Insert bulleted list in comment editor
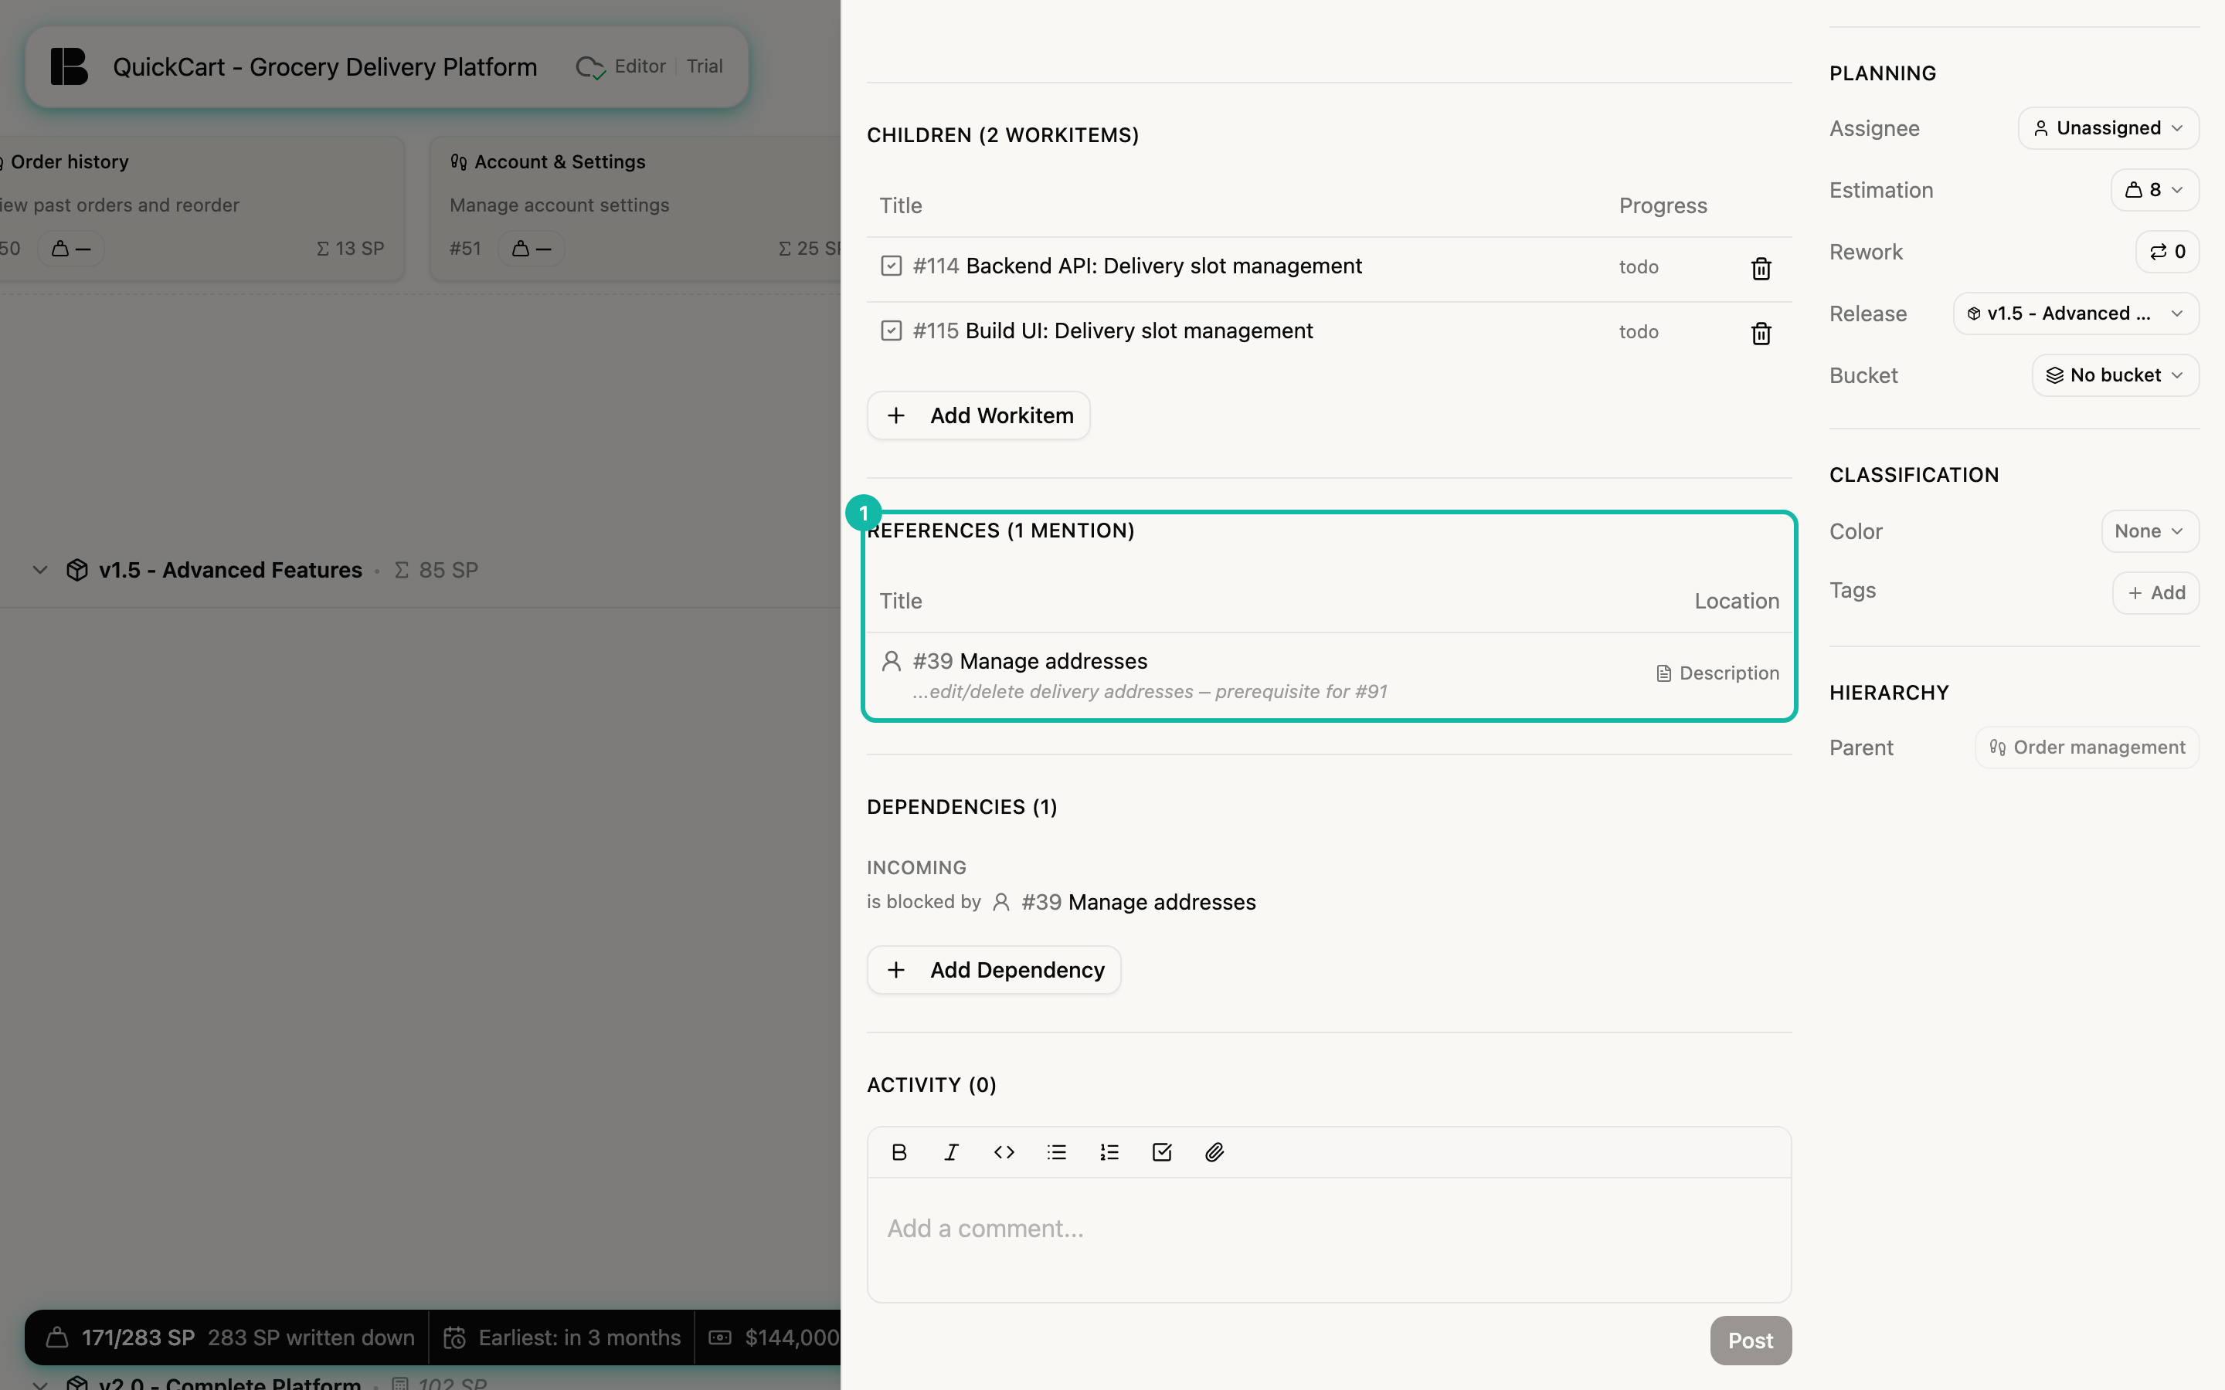Image resolution: width=2225 pixels, height=1390 pixels. [1056, 1152]
